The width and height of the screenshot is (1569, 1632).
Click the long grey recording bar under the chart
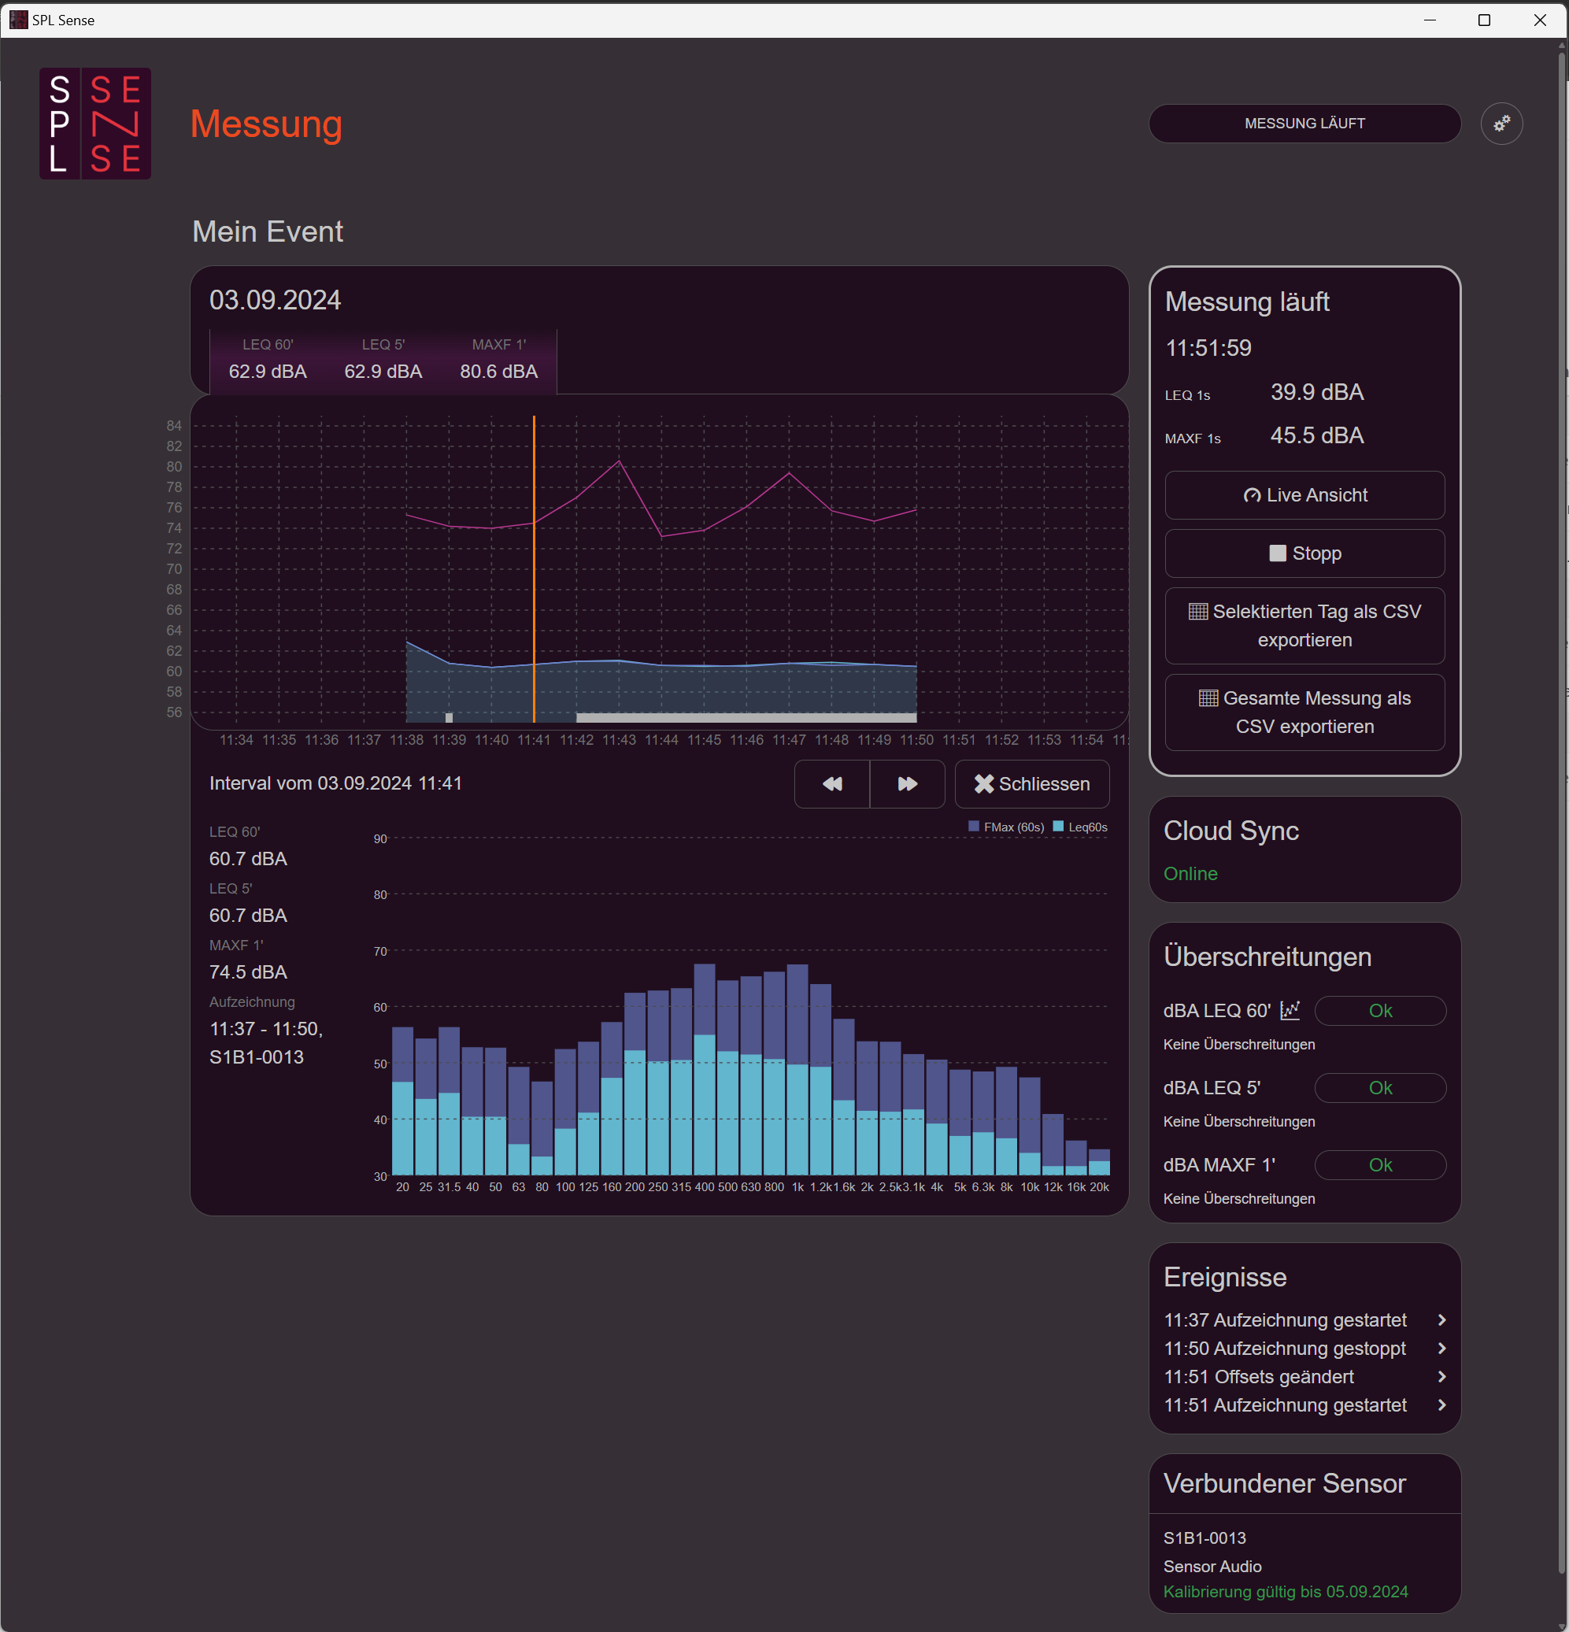pyautogui.click(x=746, y=717)
